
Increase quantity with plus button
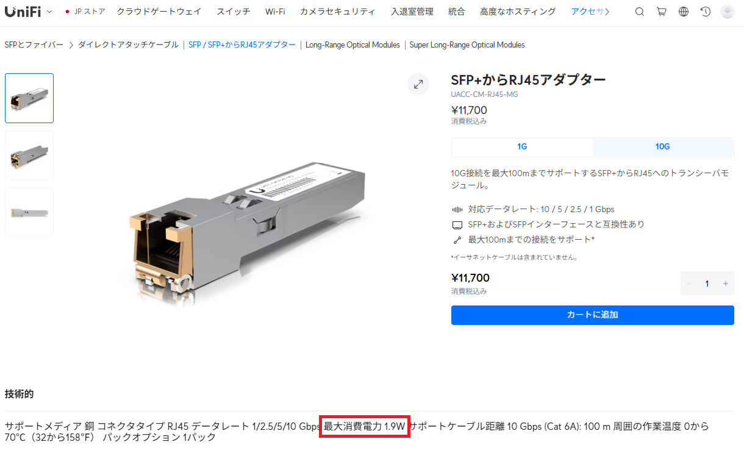(x=725, y=284)
